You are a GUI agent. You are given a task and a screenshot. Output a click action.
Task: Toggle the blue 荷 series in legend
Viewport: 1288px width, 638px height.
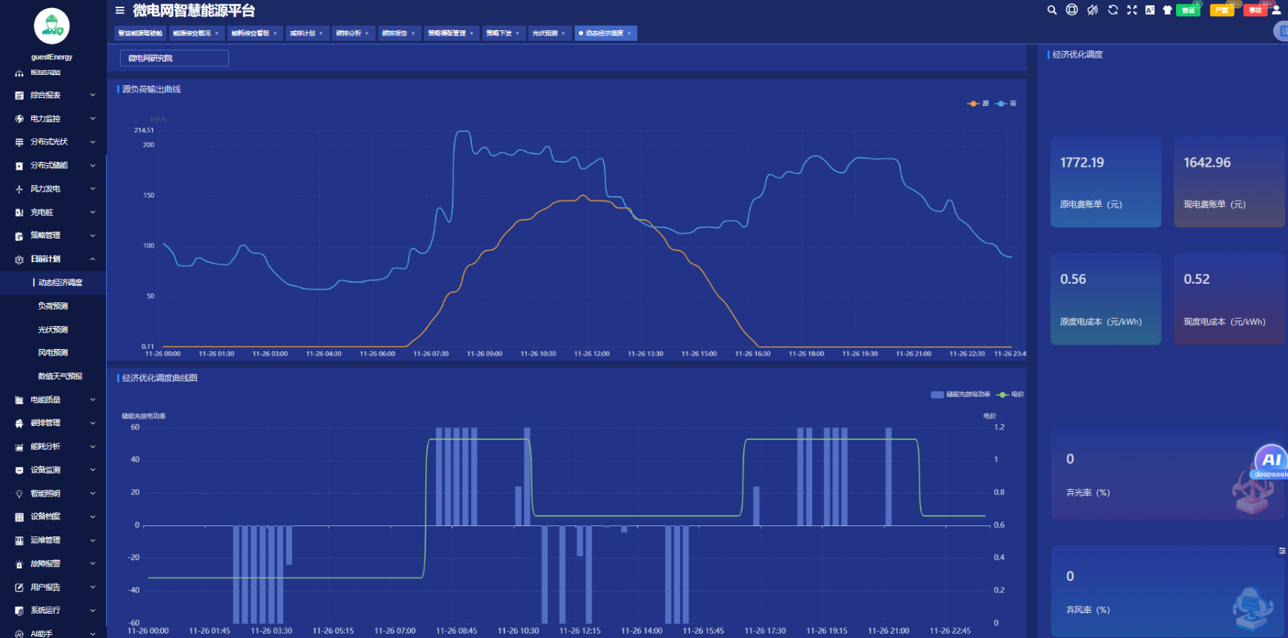tap(1006, 104)
